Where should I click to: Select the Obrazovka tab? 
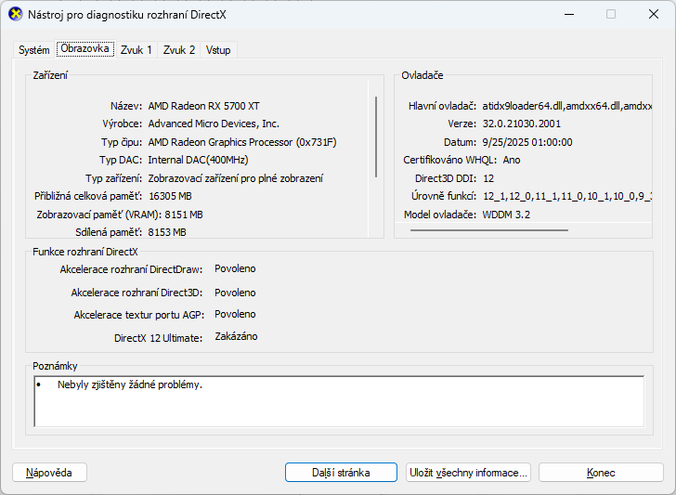click(85, 49)
